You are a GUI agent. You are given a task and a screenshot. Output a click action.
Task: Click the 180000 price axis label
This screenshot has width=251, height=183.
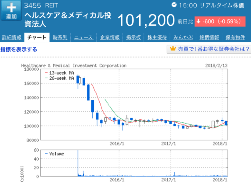click(32, 69)
